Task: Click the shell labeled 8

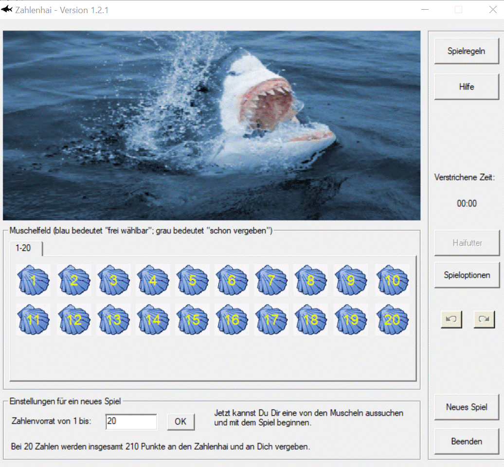Action: 310,280
